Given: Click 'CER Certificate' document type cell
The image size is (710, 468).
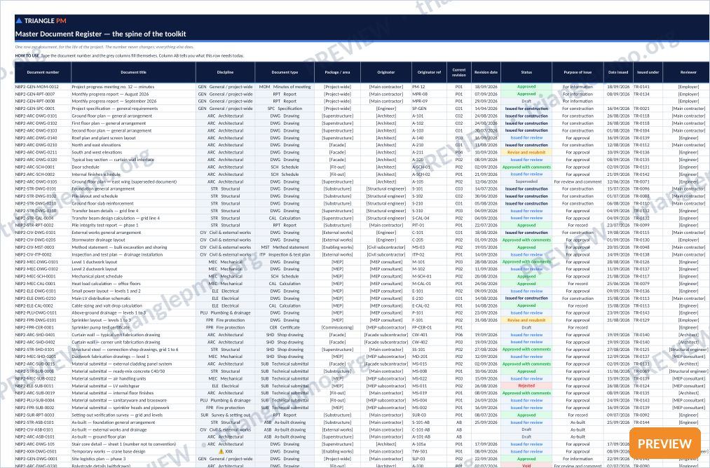Looking at the screenshot, I should pyautogui.click(x=285, y=327).
